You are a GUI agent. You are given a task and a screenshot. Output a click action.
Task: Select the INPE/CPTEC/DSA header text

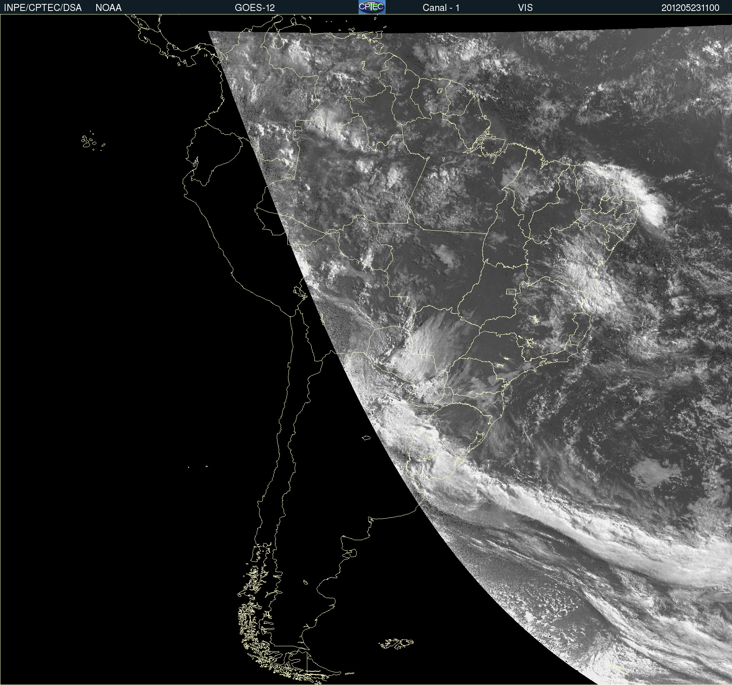43,8
